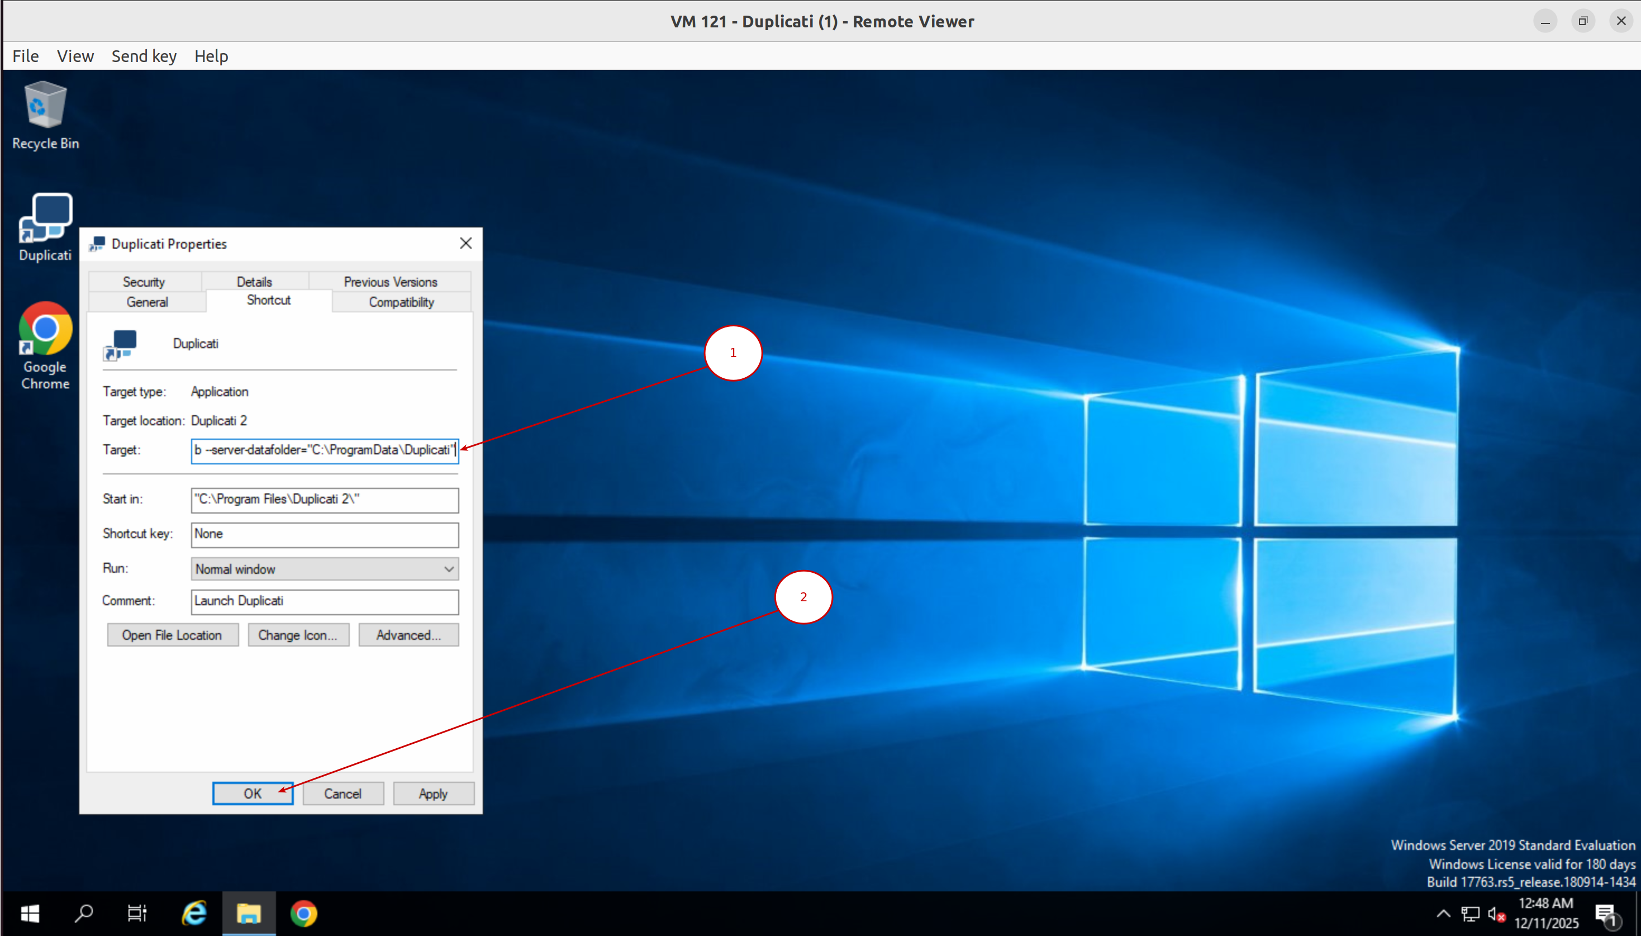Launch Internet Explorer from the taskbar
Viewport: 1641px width, 936px height.
coord(194,913)
